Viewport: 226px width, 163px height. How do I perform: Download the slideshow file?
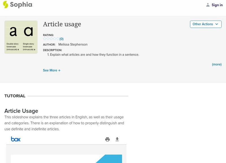[117, 139]
